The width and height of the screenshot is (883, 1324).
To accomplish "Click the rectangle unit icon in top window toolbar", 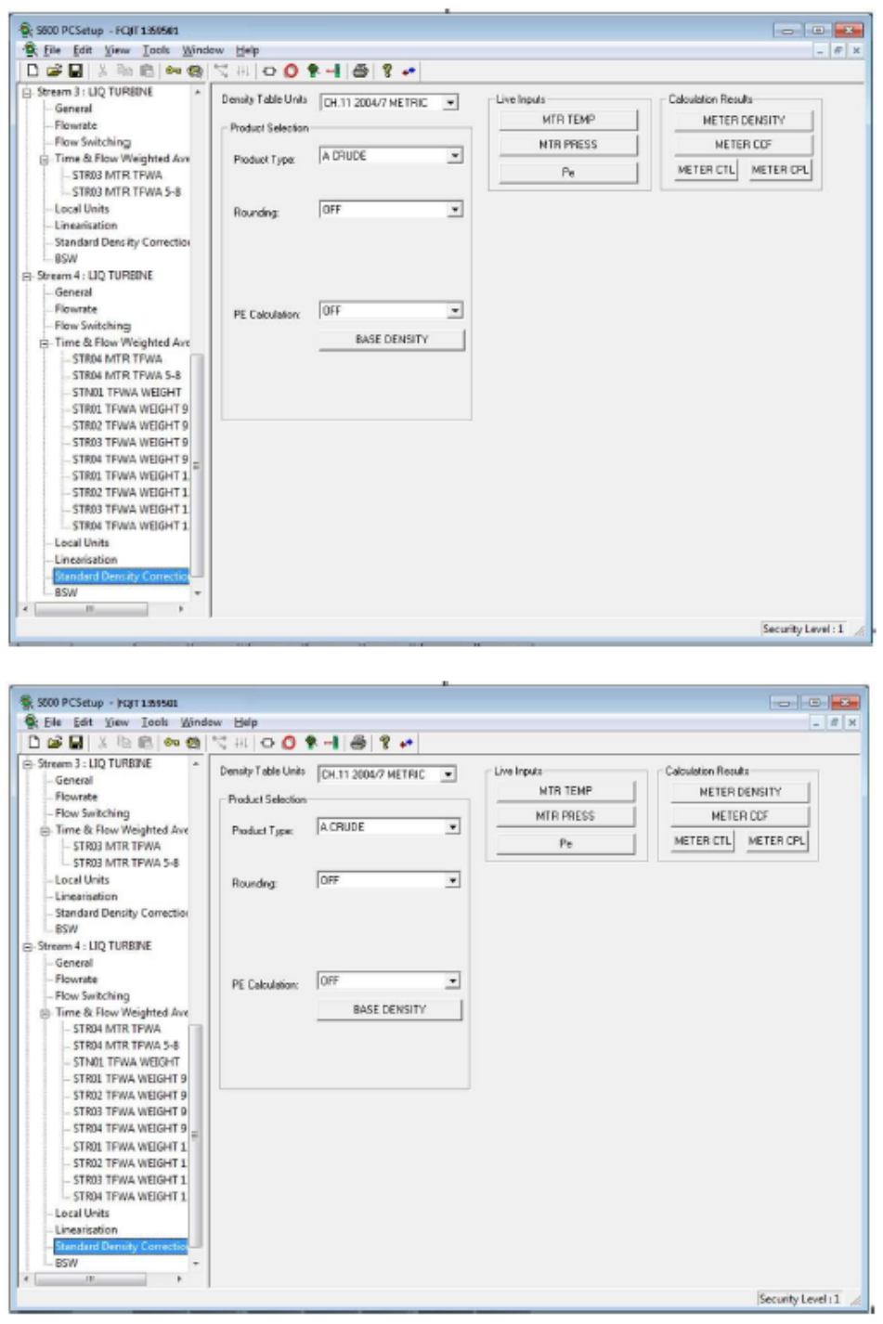I will [x=269, y=71].
